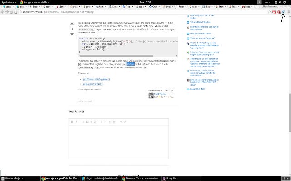Open keyboard layout 'en' dropdown
Viewport: 291px width, 181px height.
click(267, 2)
